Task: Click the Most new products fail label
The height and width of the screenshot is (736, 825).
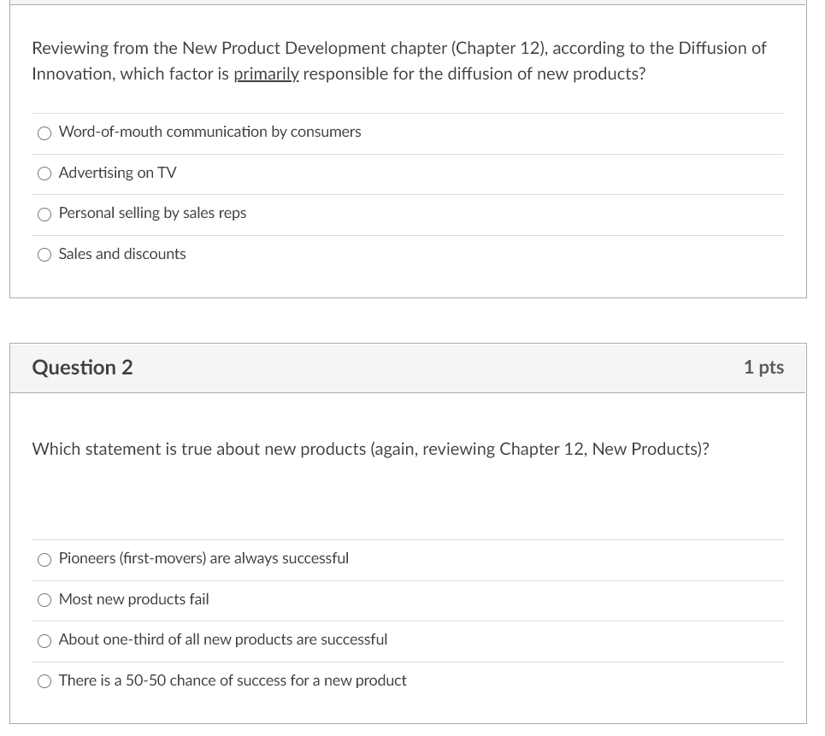Action: pyautogui.click(x=133, y=599)
